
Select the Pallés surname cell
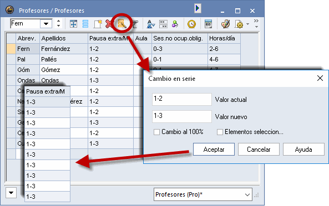(x=64, y=59)
